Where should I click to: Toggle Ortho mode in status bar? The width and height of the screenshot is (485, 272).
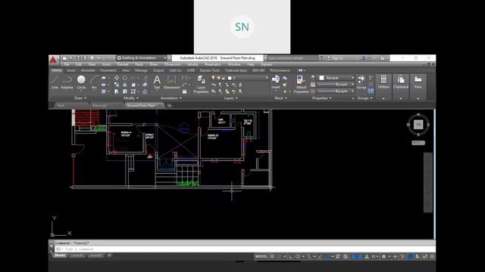click(290, 256)
